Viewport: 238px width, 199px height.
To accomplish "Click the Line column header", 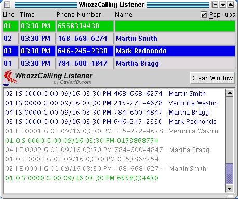I will (8, 15).
